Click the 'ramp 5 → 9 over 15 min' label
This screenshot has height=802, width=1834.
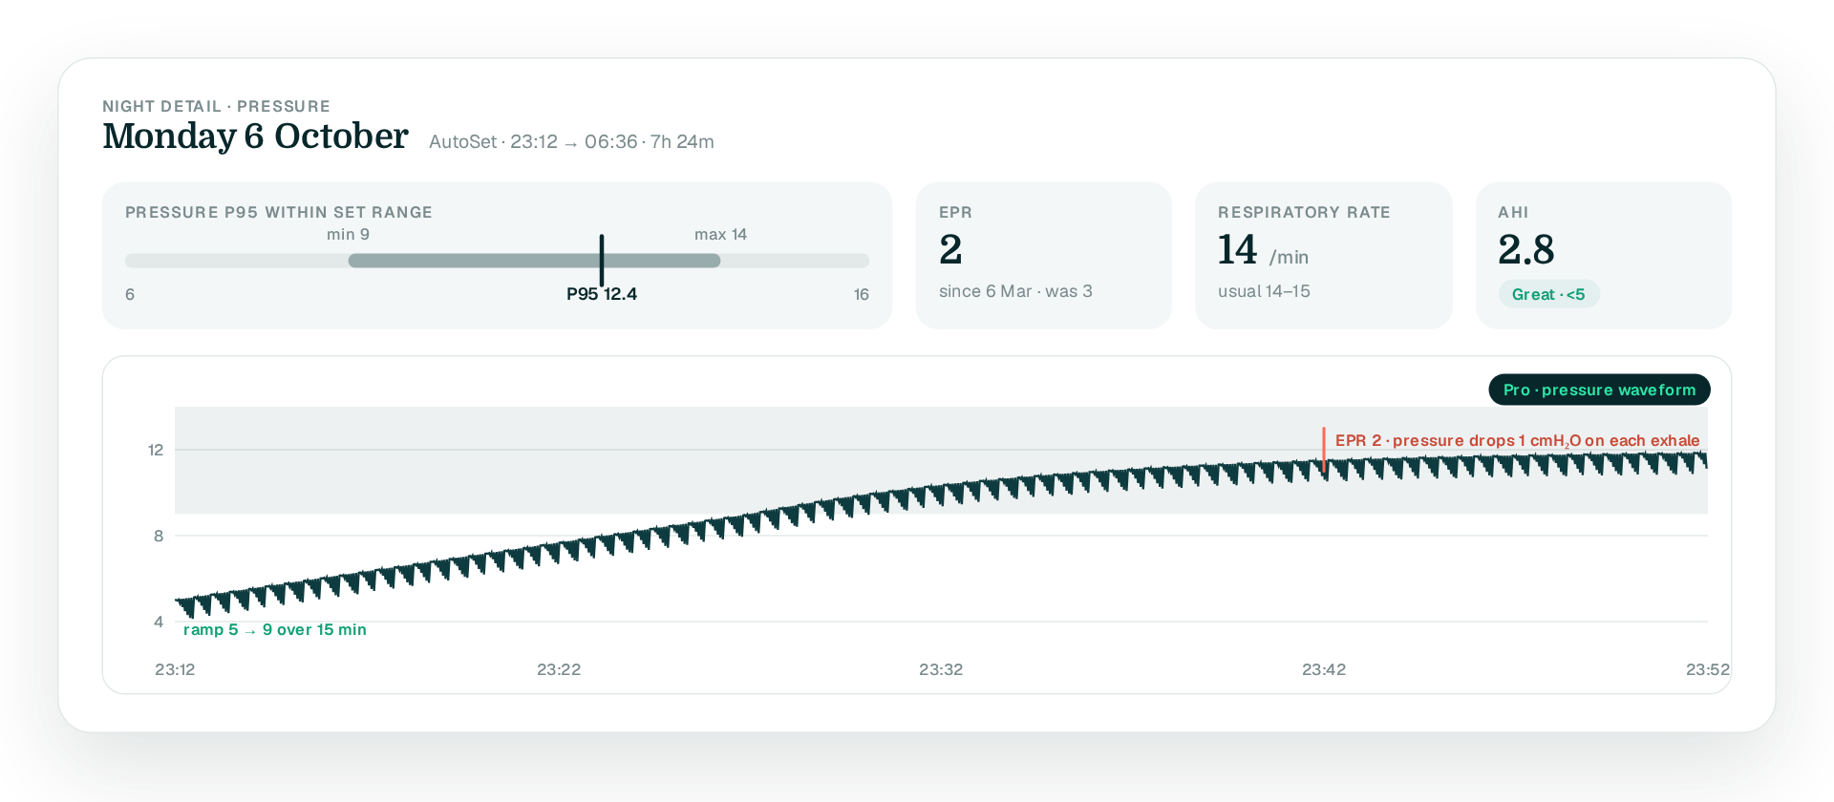(275, 630)
